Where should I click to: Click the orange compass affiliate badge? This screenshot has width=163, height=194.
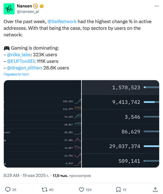[x=36, y=6]
